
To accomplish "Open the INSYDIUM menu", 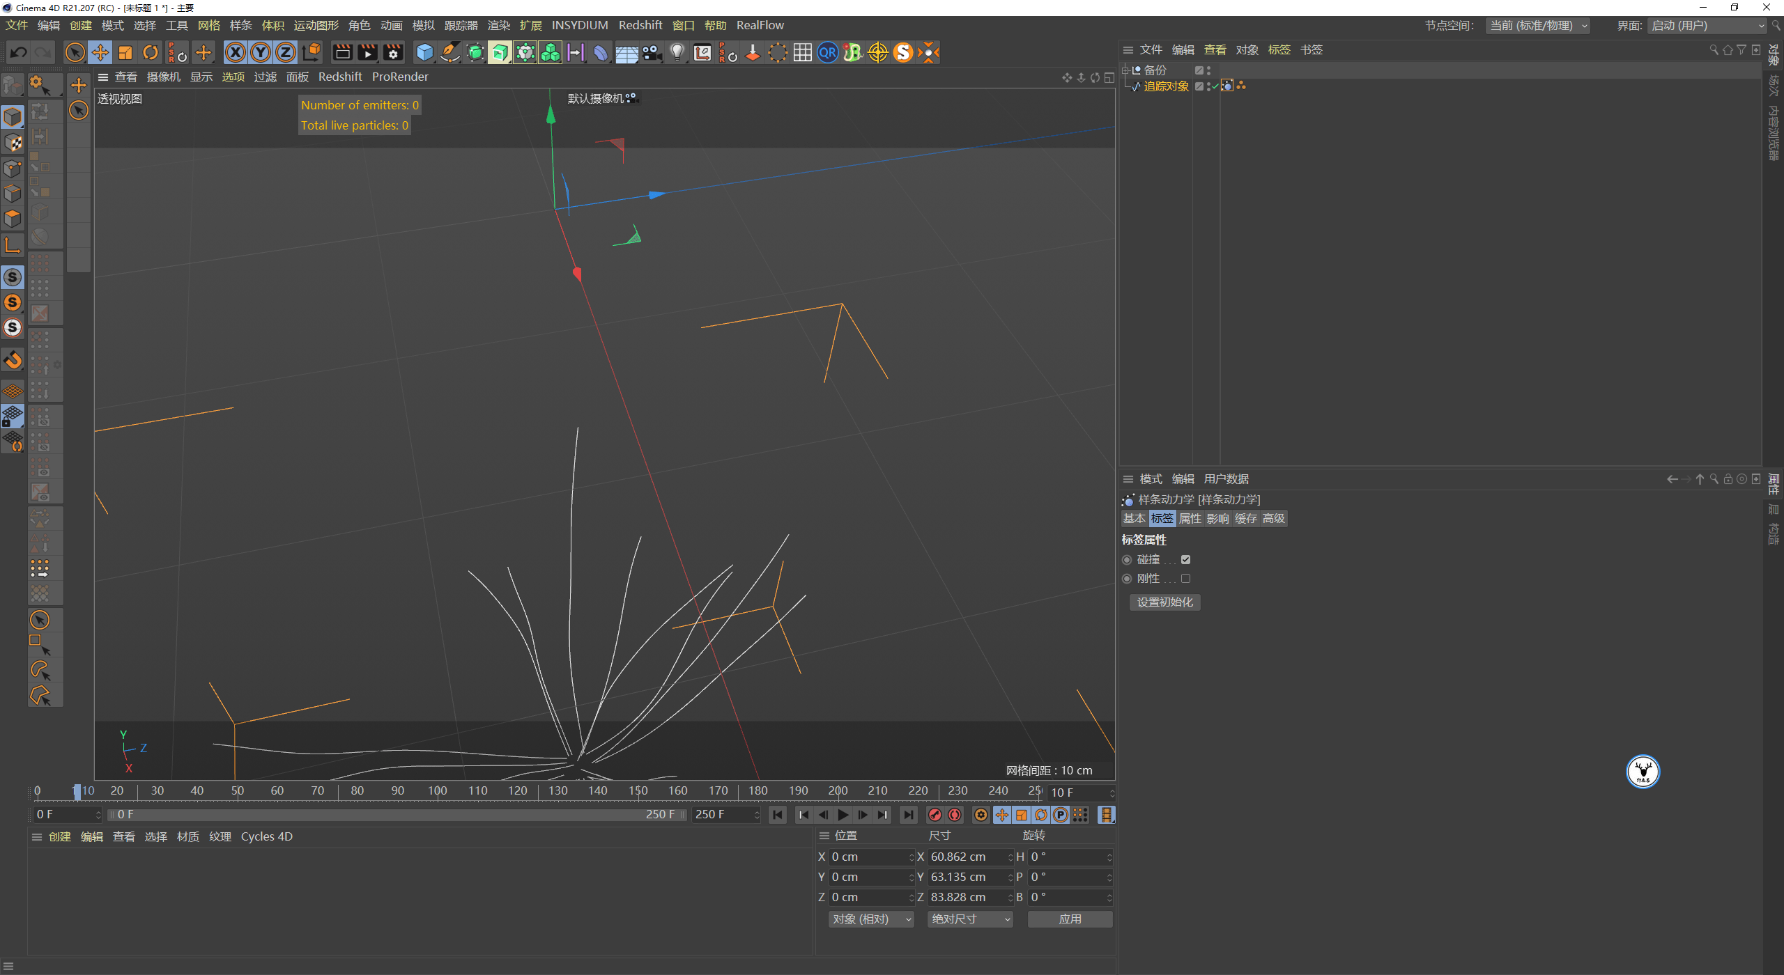I will 580,25.
